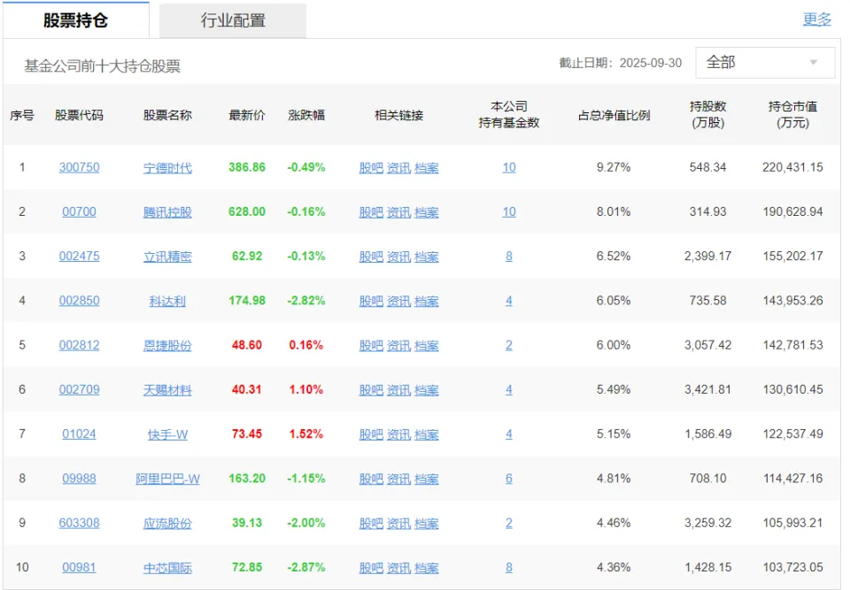Select the 股票持仓 tab
850x590 pixels.
tap(75, 20)
